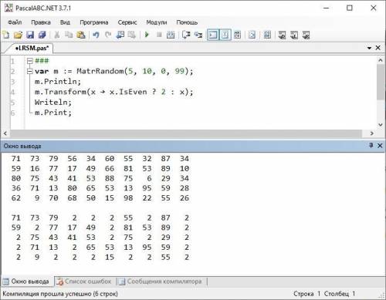Undo the last edit
The height and width of the screenshot is (300, 386).
(x=96, y=35)
